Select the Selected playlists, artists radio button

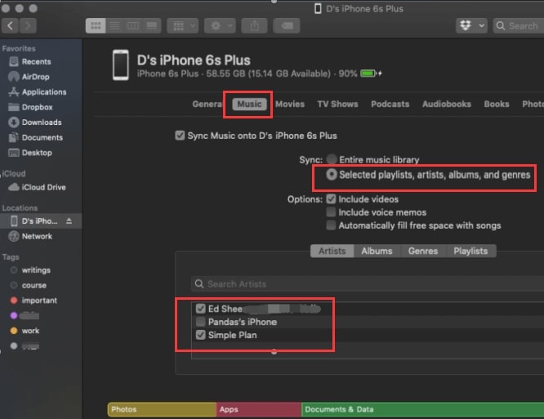[x=332, y=175]
